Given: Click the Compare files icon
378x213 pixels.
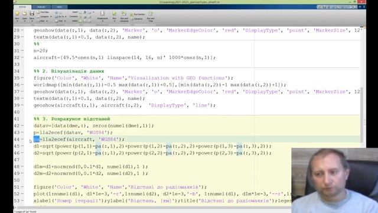Looking at the screenshot, I should 38,17.
